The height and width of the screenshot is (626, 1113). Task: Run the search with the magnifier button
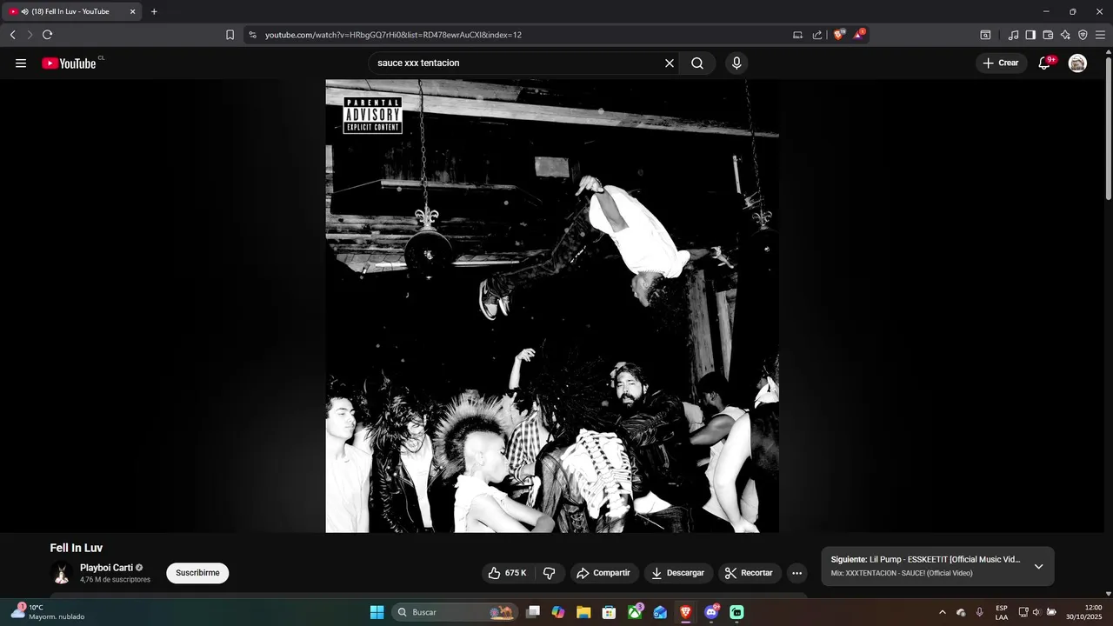pyautogui.click(x=697, y=63)
